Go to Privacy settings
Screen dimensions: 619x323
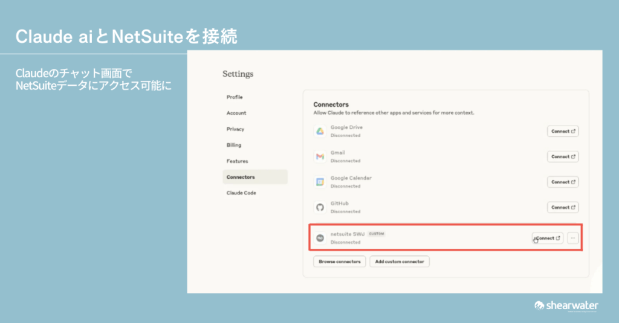coord(235,129)
